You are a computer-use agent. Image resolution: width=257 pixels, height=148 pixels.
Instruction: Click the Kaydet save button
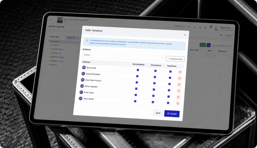point(172,114)
